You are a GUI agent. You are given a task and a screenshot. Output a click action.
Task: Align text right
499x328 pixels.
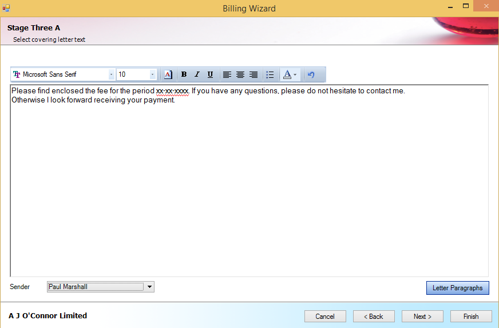tap(254, 74)
